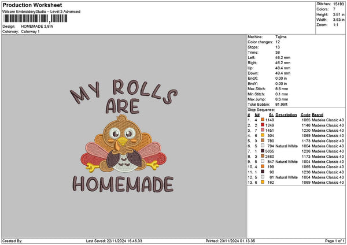
Task: Click the Height value '3.81 in'
Action: (338, 14)
